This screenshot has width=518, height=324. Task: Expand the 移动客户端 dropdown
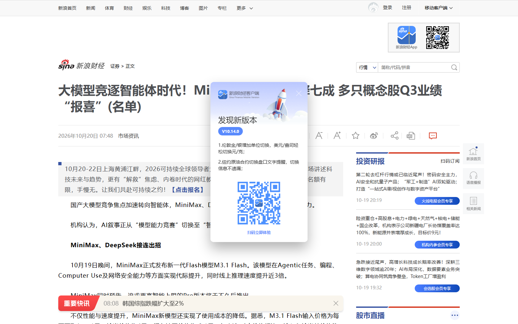pyautogui.click(x=439, y=8)
